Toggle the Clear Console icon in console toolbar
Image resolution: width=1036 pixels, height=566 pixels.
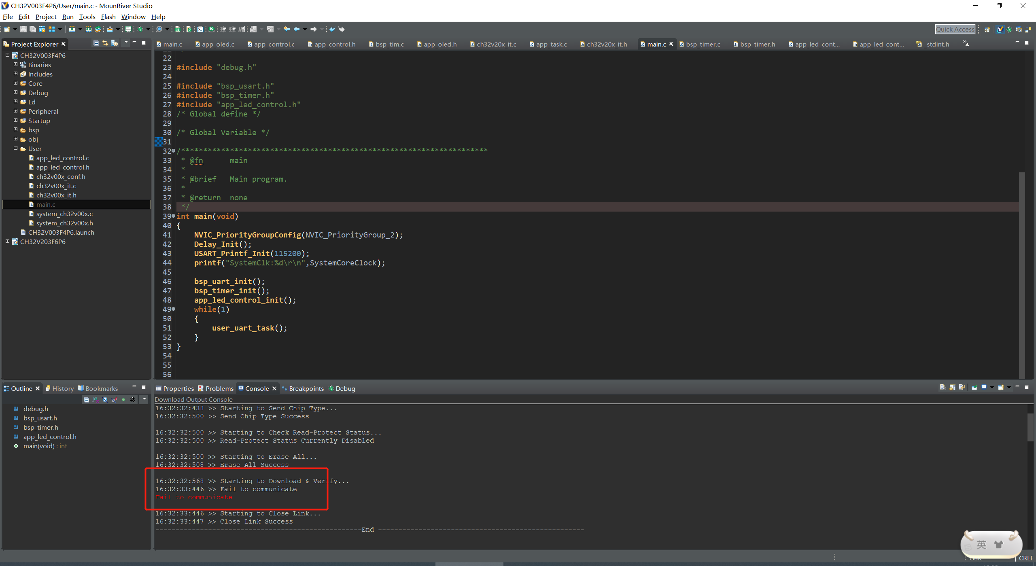[943, 387]
